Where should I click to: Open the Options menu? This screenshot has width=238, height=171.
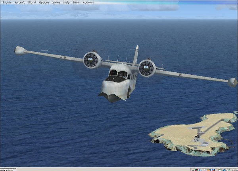point(44,2)
